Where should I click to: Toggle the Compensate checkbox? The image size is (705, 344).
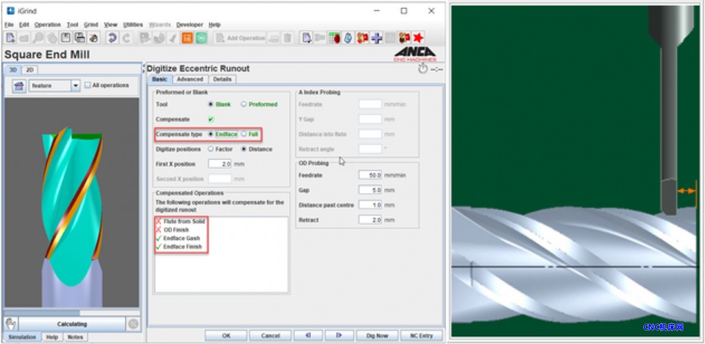[211, 119]
